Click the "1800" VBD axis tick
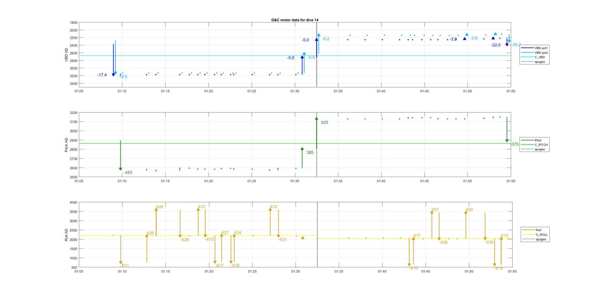Image resolution: width=607 pixels, height=300 pixels. point(73,23)
